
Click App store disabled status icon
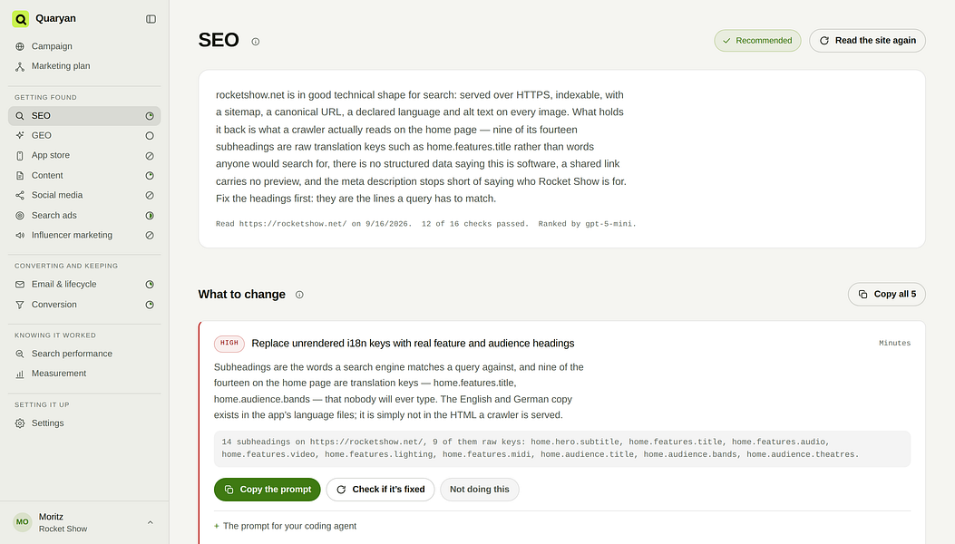click(150, 156)
